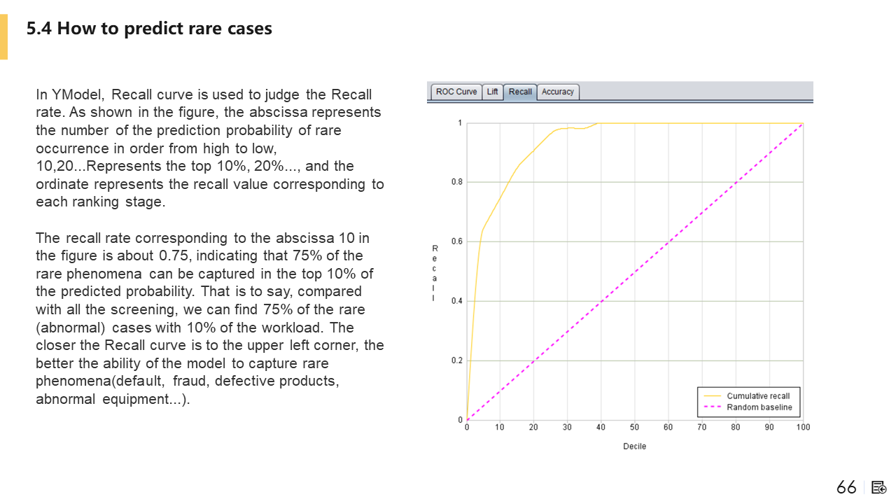Click the Decile x-axis title
Screen dimensions: 896x504
click(635, 447)
